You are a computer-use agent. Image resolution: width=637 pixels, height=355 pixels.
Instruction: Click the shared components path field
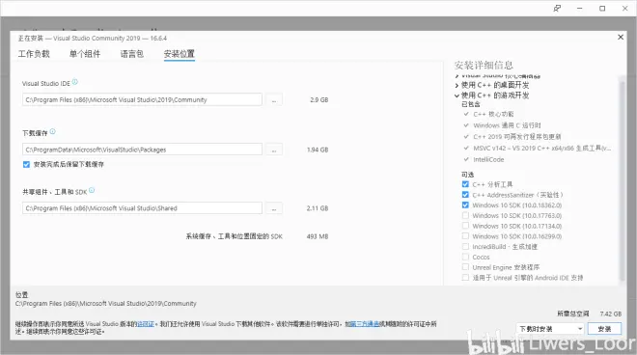point(142,208)
